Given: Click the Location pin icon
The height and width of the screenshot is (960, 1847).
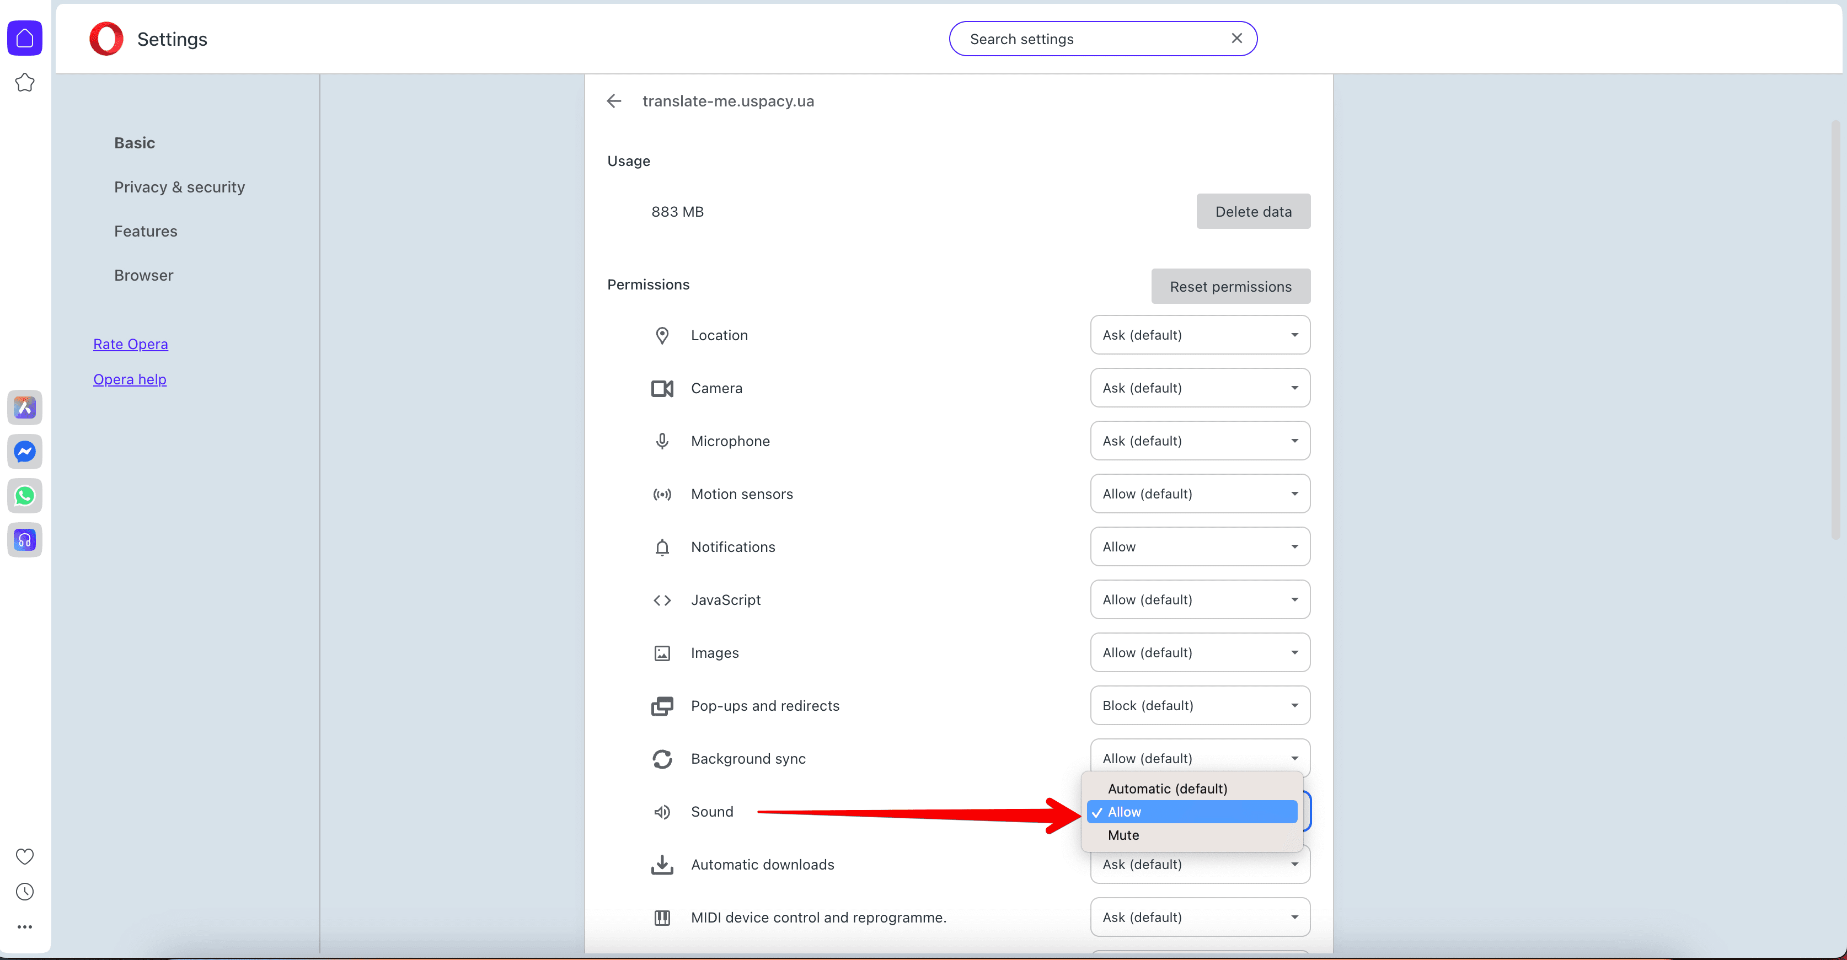Looking at the screenshot, I should pos(662,336).
